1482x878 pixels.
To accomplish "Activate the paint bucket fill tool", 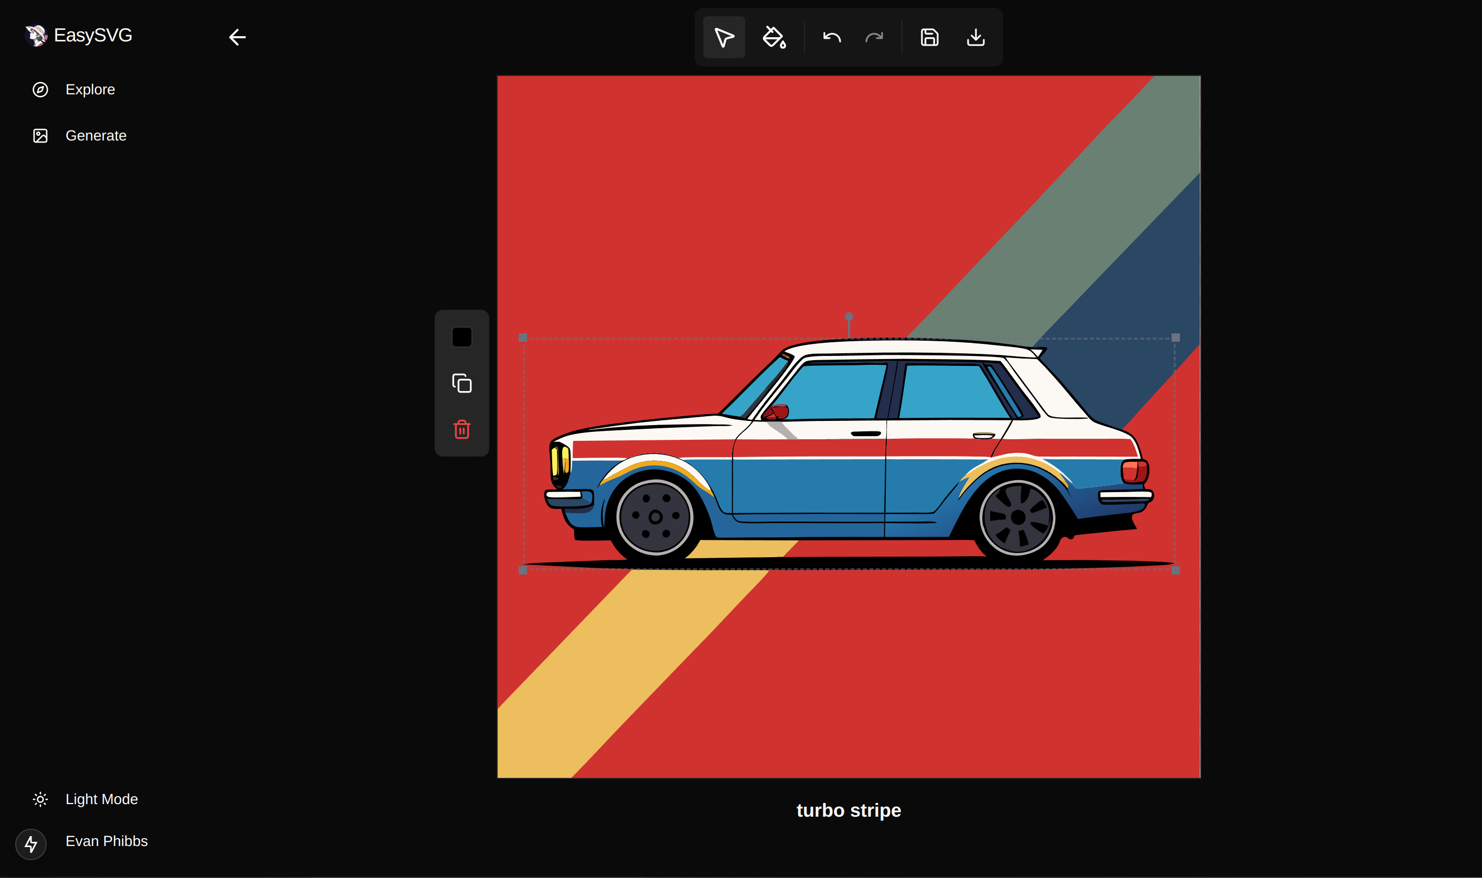I will coord(774,37).
